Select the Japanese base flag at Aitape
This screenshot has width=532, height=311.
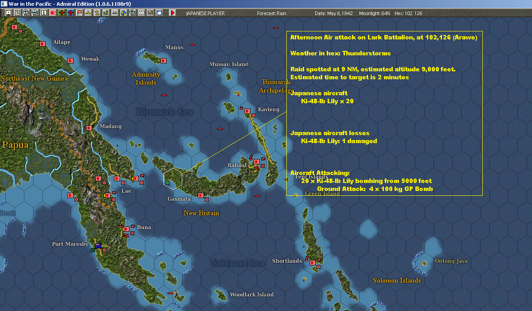point(43,44)
